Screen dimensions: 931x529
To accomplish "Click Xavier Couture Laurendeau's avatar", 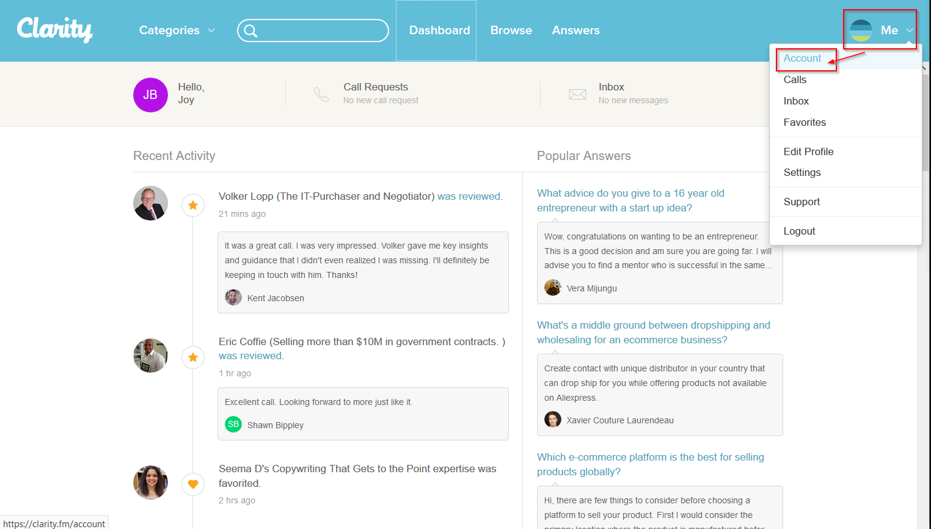I will click(x=553, y=420).
